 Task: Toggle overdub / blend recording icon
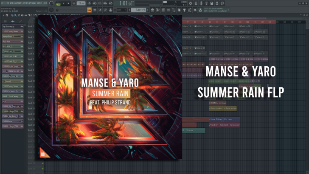(x=105, y=3)
